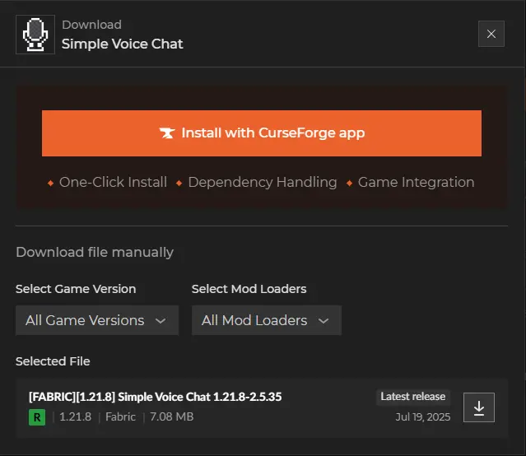Screen dimensions: 526x456
Task: Download the selected file via arrow icon
Action: pos(479,407)
